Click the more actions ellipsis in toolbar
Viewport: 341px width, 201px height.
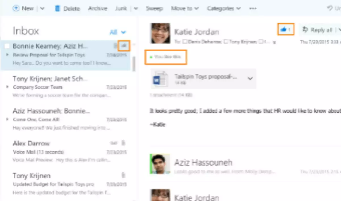point(253,8)
